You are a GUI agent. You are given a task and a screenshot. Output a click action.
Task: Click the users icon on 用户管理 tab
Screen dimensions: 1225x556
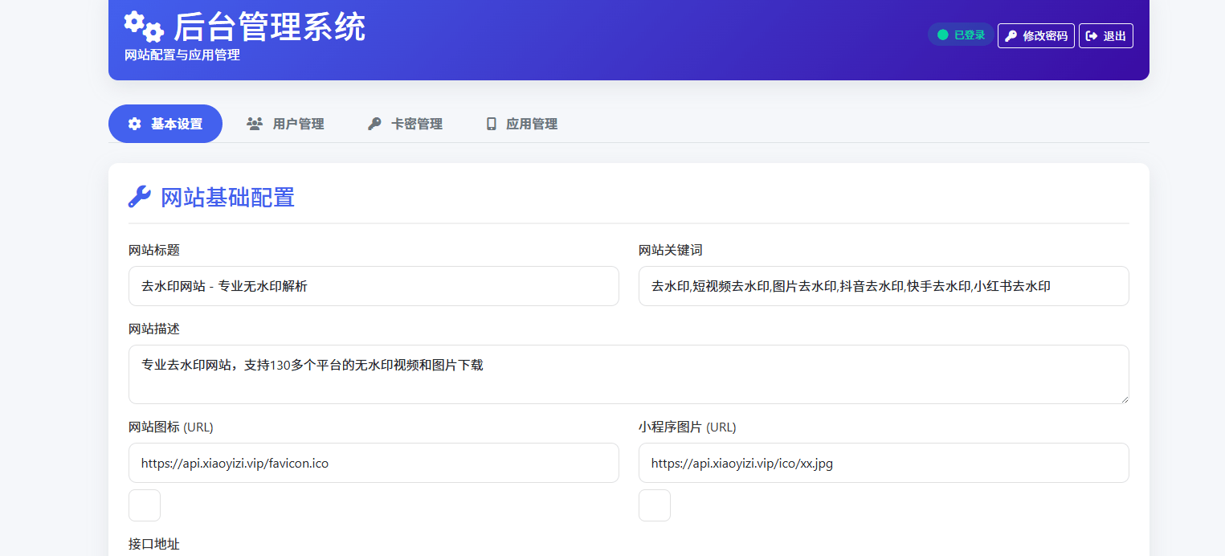coord(255,123)
